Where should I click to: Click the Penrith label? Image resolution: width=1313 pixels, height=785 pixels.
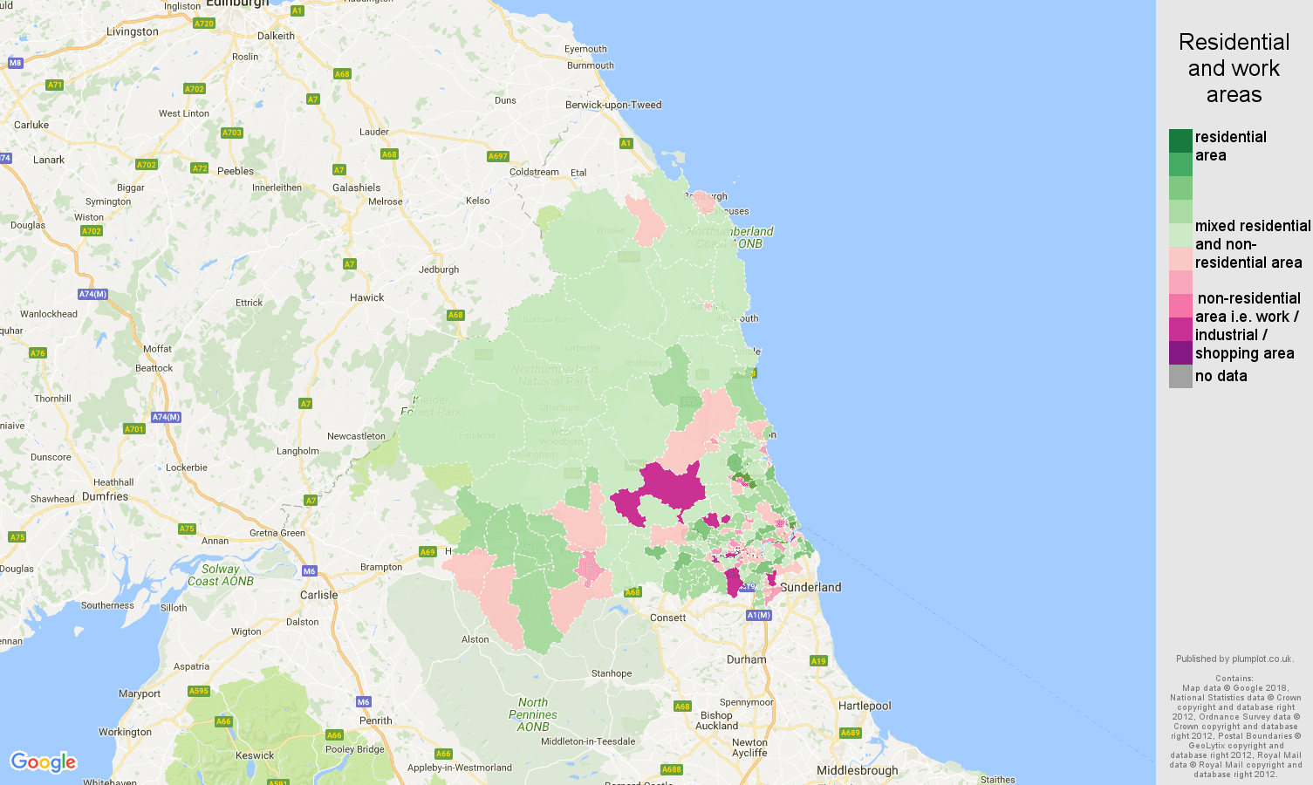(x=376, y=720)
